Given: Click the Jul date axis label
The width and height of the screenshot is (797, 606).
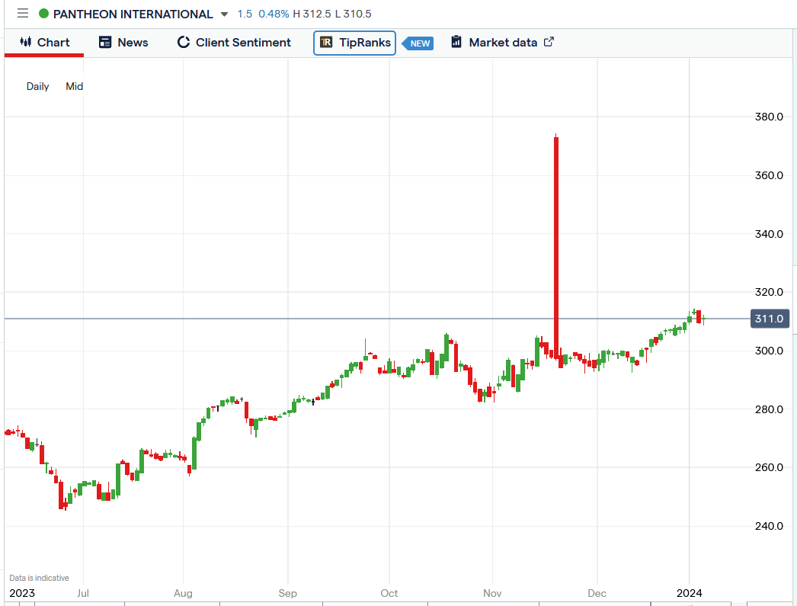Looking at the screenshot, I should [x=83, y=593].
